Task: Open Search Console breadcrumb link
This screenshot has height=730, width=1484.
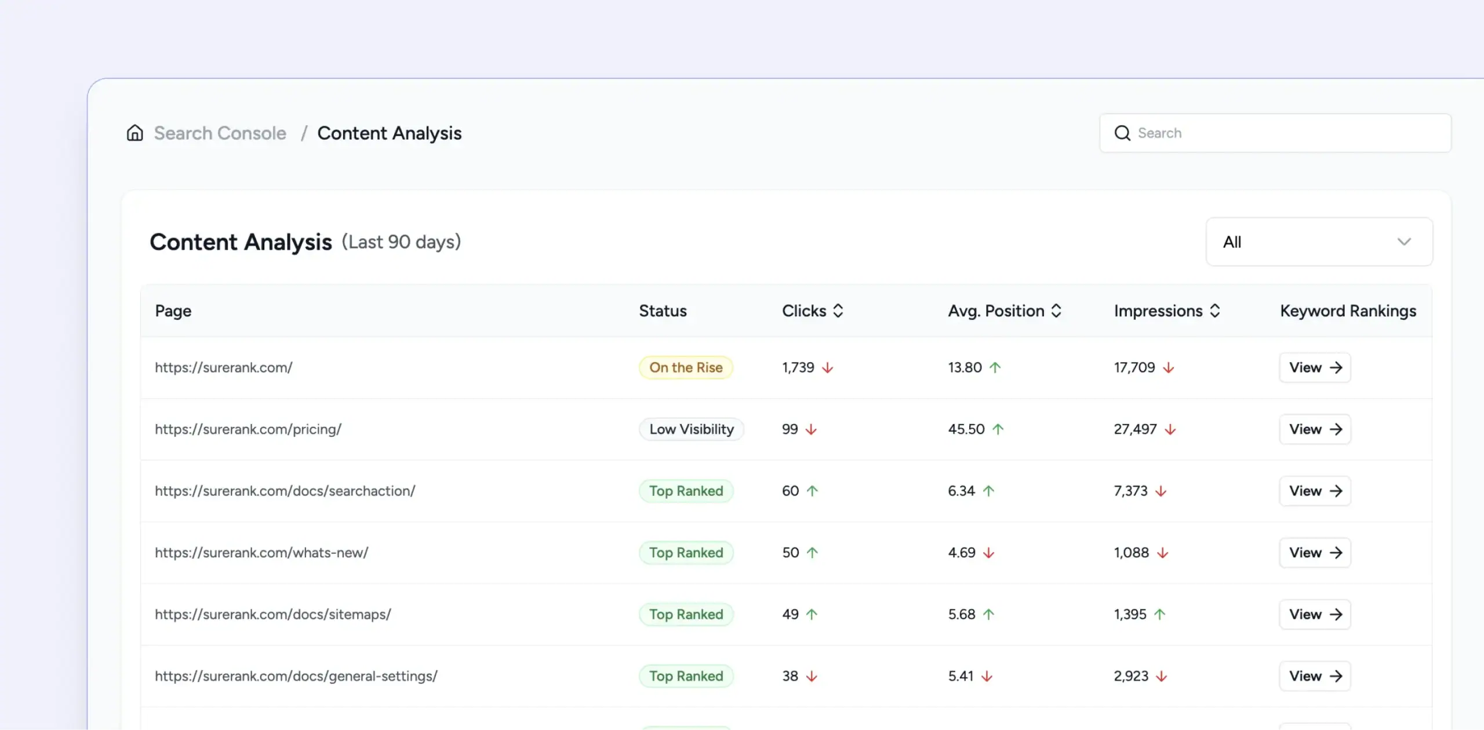Action: (220, 133)
